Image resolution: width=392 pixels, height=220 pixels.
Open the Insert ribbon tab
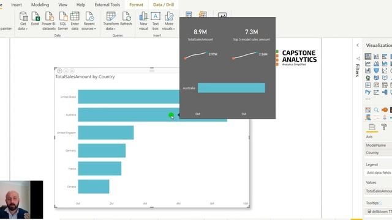(17, 5)
